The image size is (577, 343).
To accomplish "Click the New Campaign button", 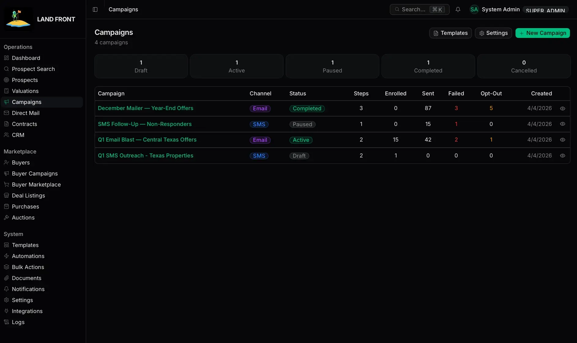I will [542, 33].
